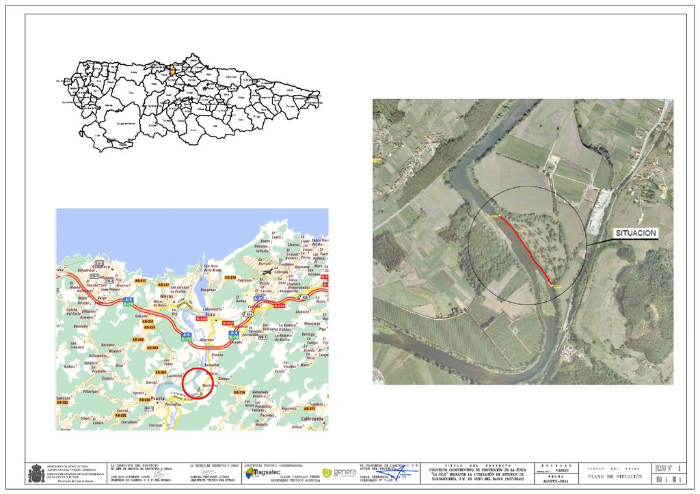Select the green E-70 route shield
This screenshot has height=494, width=700.
coord(129,305)
